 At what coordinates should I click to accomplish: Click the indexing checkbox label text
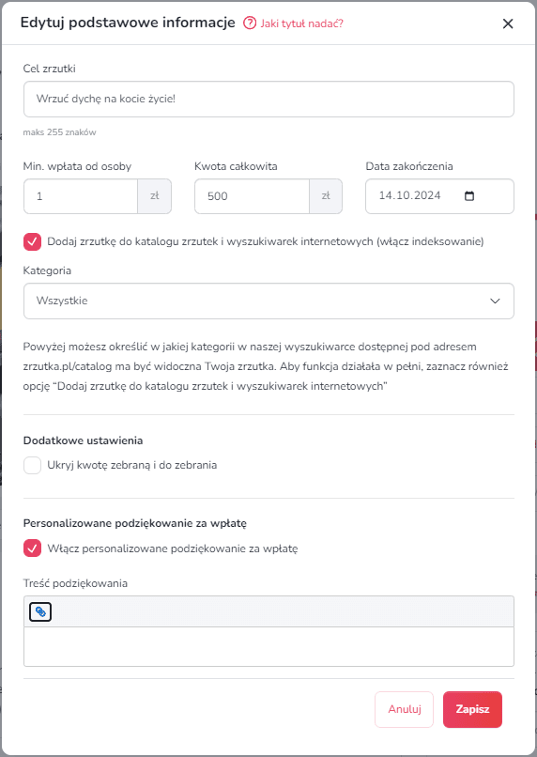tap(266, 241)
